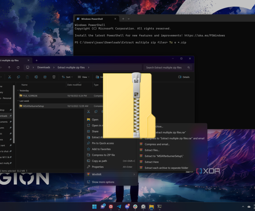The height and width of the screenshot is (211, 255).
Task: Go up one folder with the Up arrow
Action: 9,67
